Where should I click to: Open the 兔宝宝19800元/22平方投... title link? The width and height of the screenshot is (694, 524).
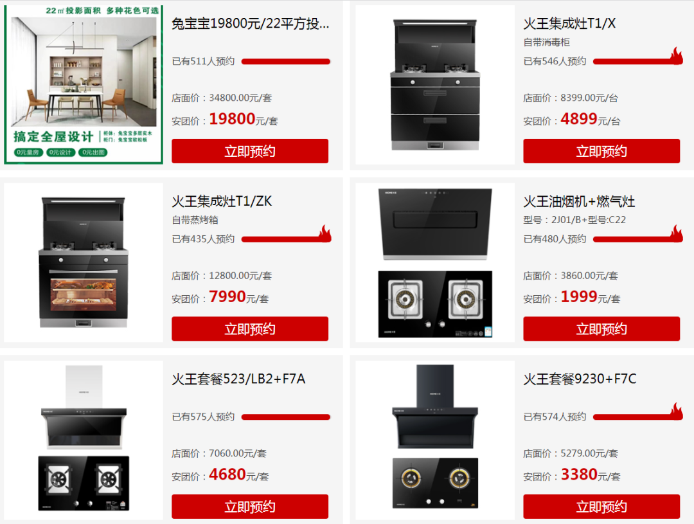(251, 24)
